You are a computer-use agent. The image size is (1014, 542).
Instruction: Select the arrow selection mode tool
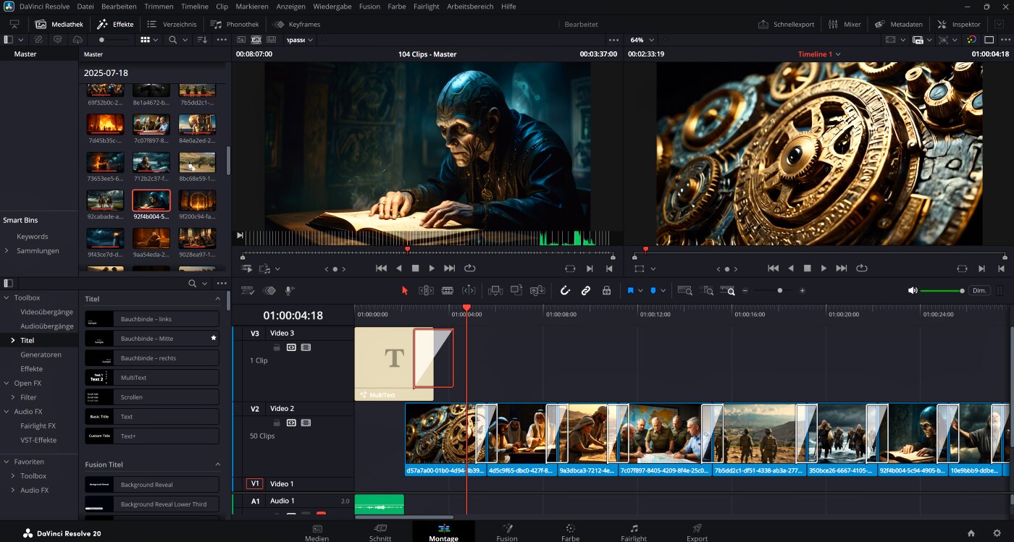point(405,290)
